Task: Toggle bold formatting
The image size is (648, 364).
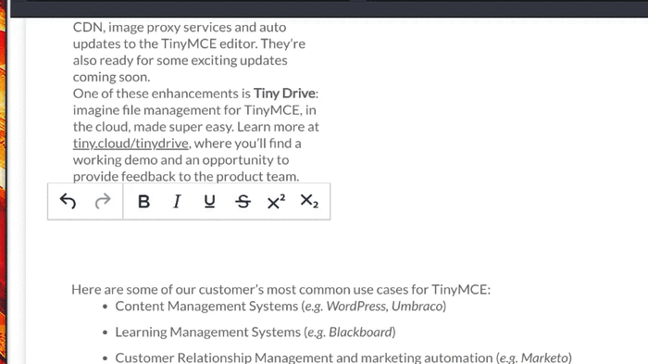Action: coord(143,202)
